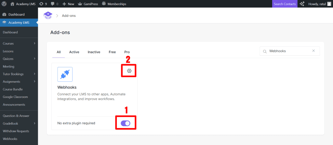333x145 pixels.
Task: Switch to the All add-ons tab
Action: [x=59, y=52]
